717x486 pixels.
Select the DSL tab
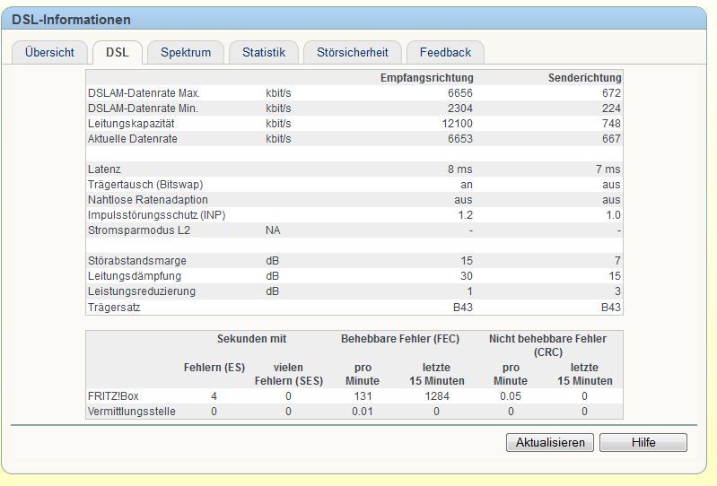click(118, 53)
